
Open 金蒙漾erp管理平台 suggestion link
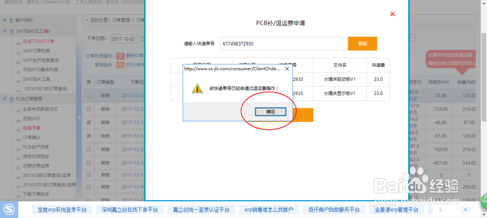click(x=396, y=210)
